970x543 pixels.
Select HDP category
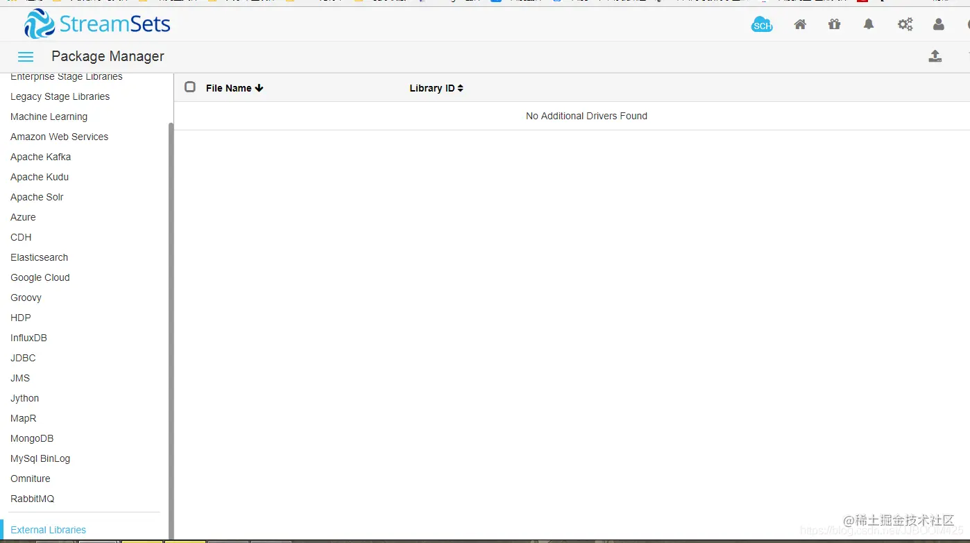point(20,318)
